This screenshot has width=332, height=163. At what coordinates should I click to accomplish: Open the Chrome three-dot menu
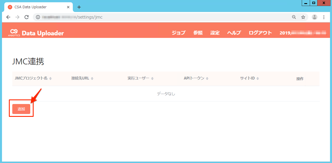[324, 17]
